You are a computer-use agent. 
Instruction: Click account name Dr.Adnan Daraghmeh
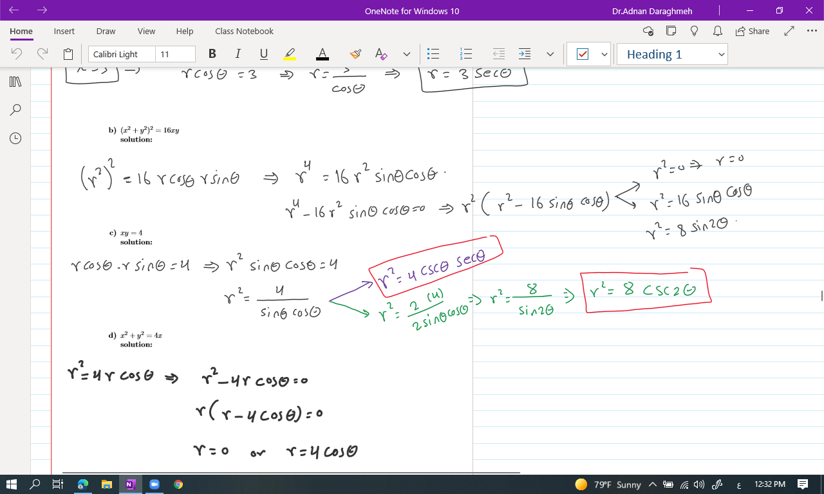(x=653, y=11)
